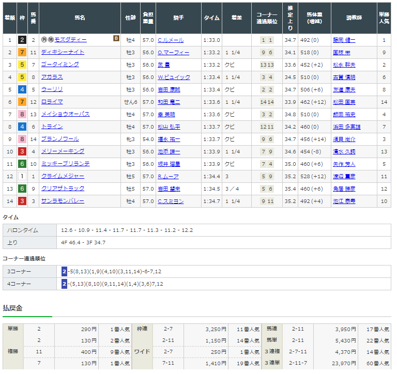Click the B blinker icon beside モズダディー

[116, 38]
